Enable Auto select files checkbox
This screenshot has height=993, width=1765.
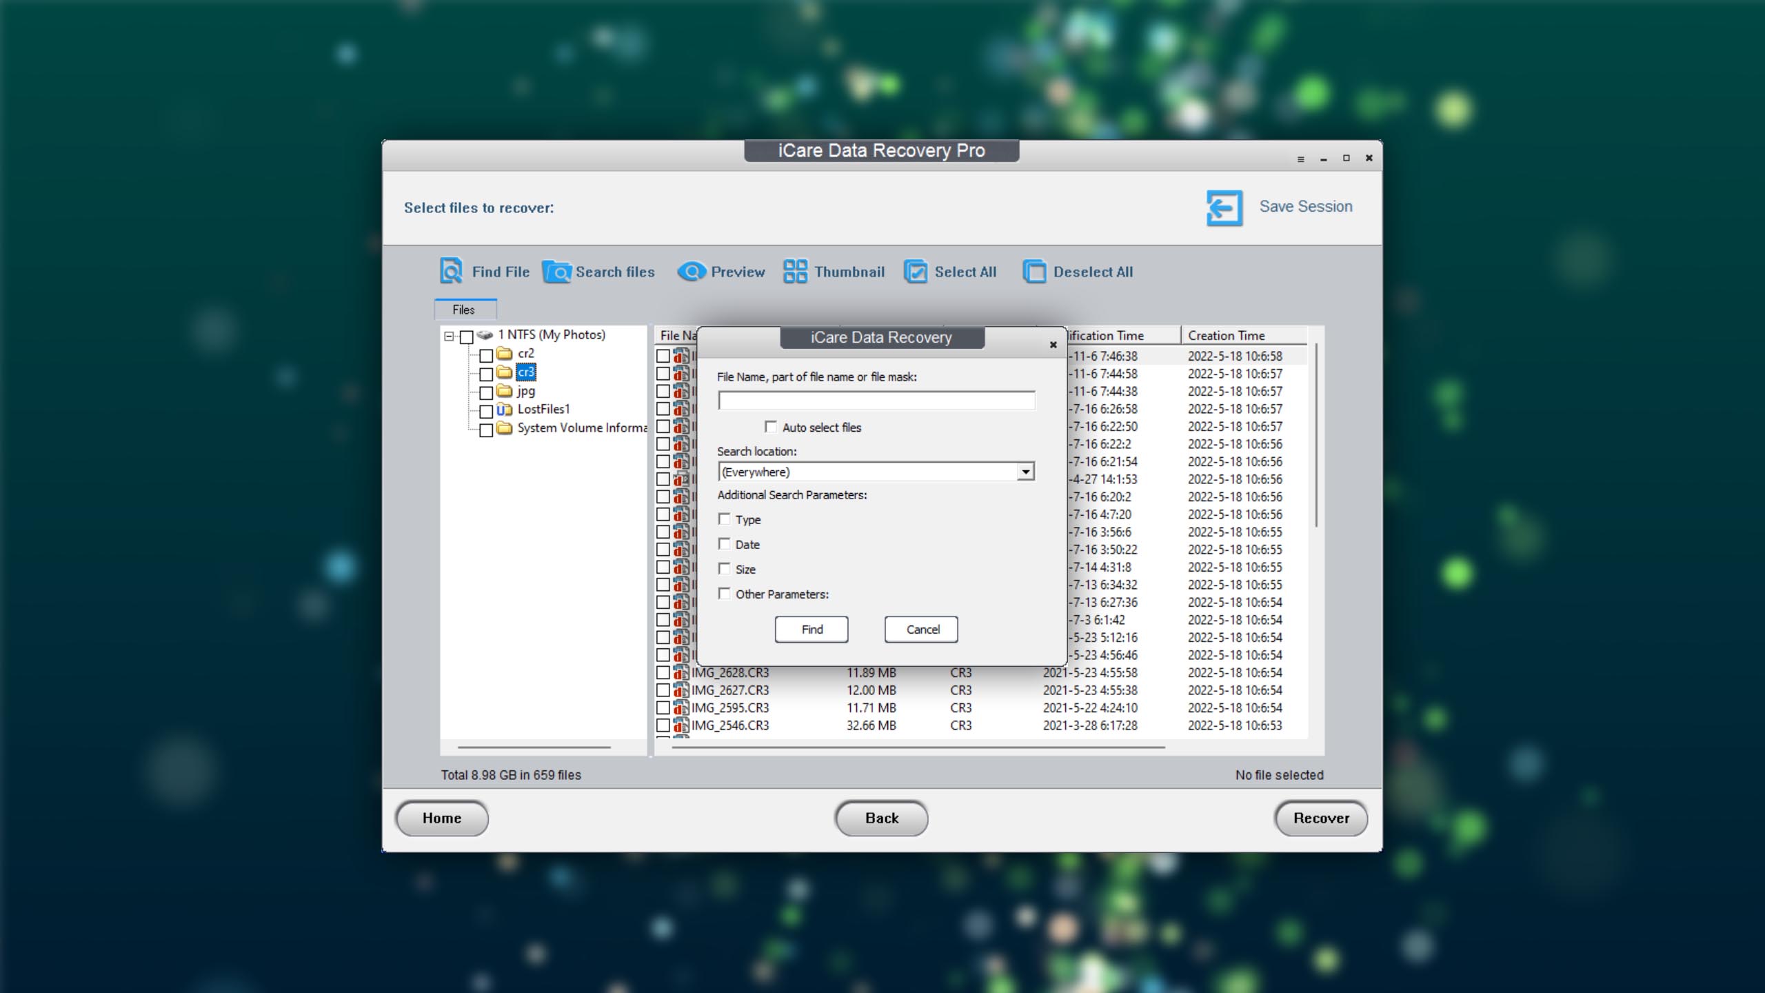(771, 427)
